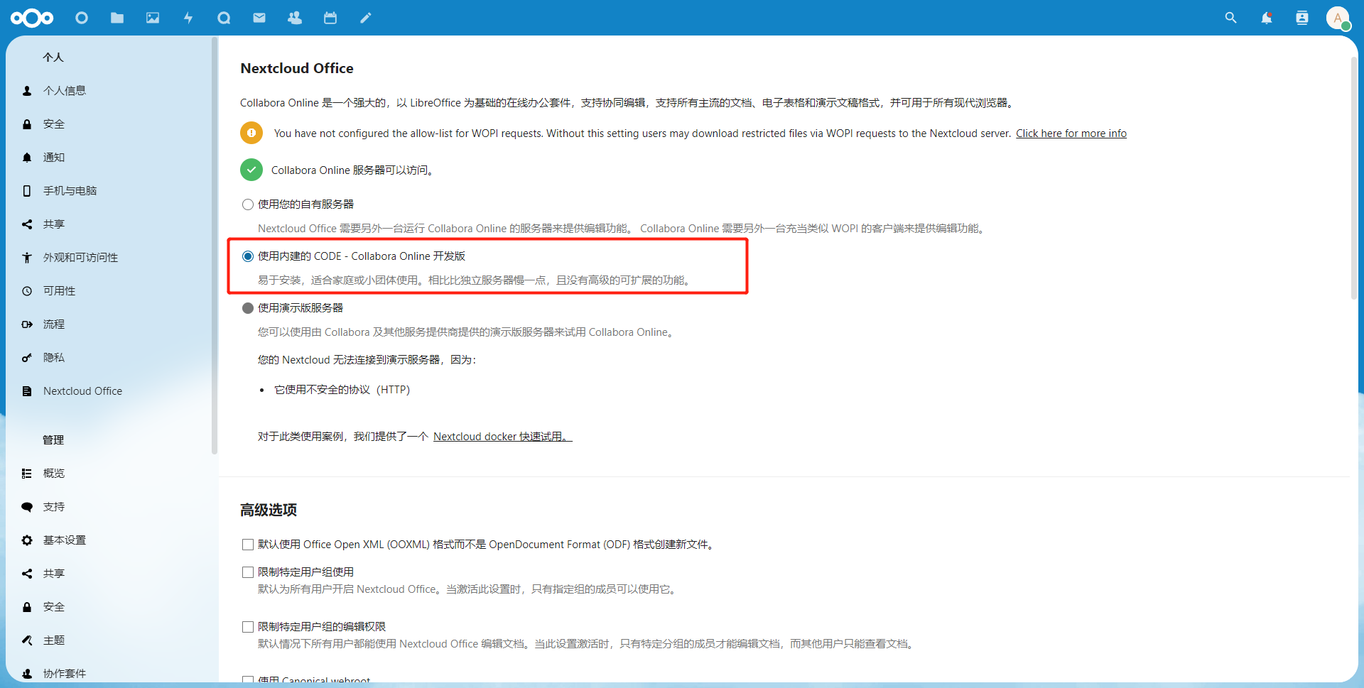Select 使用您的自有服务器 radio button
The image size is (1364, 688).
248,204
